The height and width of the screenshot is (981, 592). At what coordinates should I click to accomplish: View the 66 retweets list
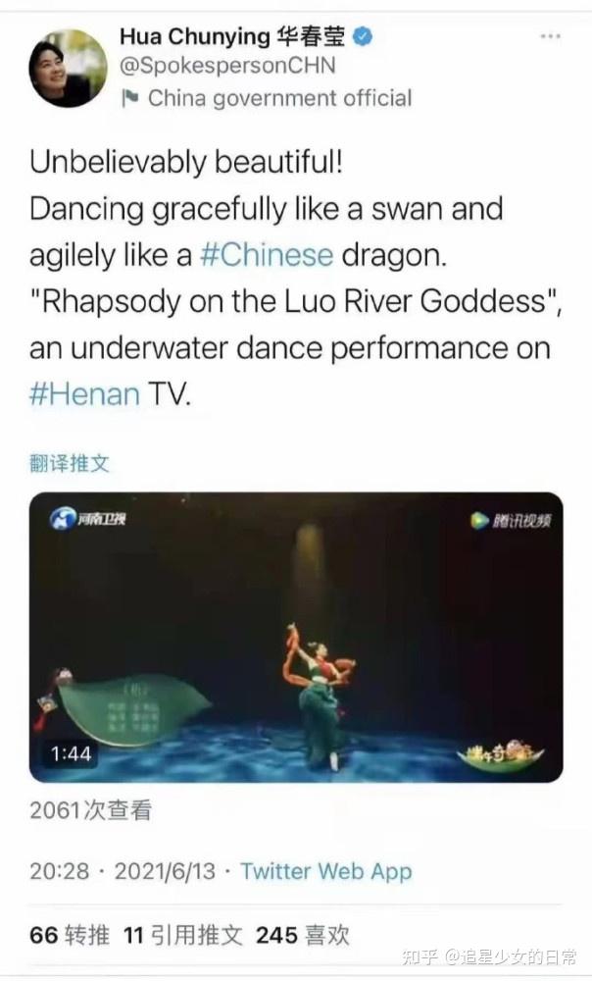coord(70,935)
